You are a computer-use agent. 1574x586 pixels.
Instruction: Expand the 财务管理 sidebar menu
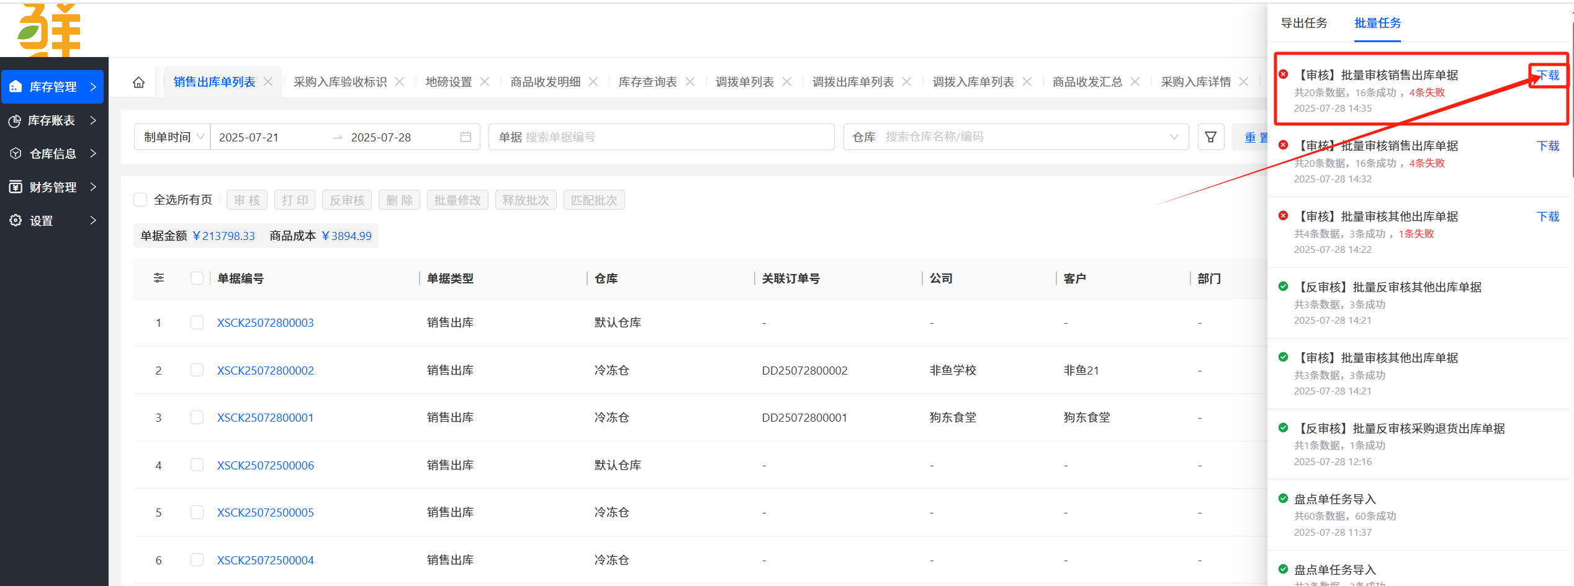[93, 187]
